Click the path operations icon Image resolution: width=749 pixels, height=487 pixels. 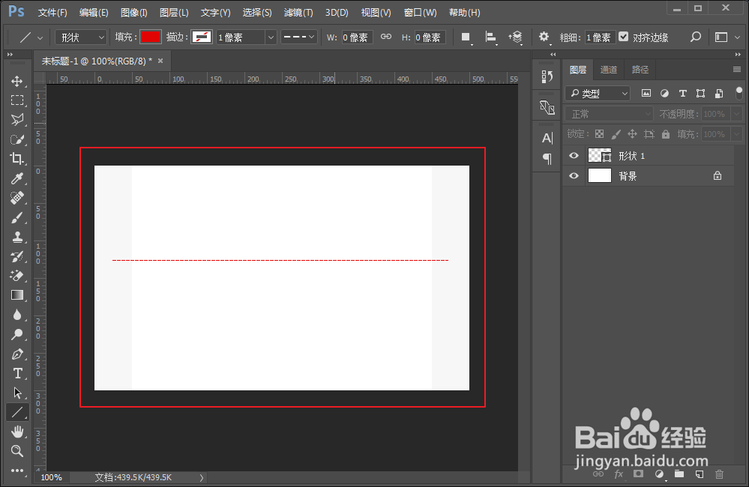466,37
